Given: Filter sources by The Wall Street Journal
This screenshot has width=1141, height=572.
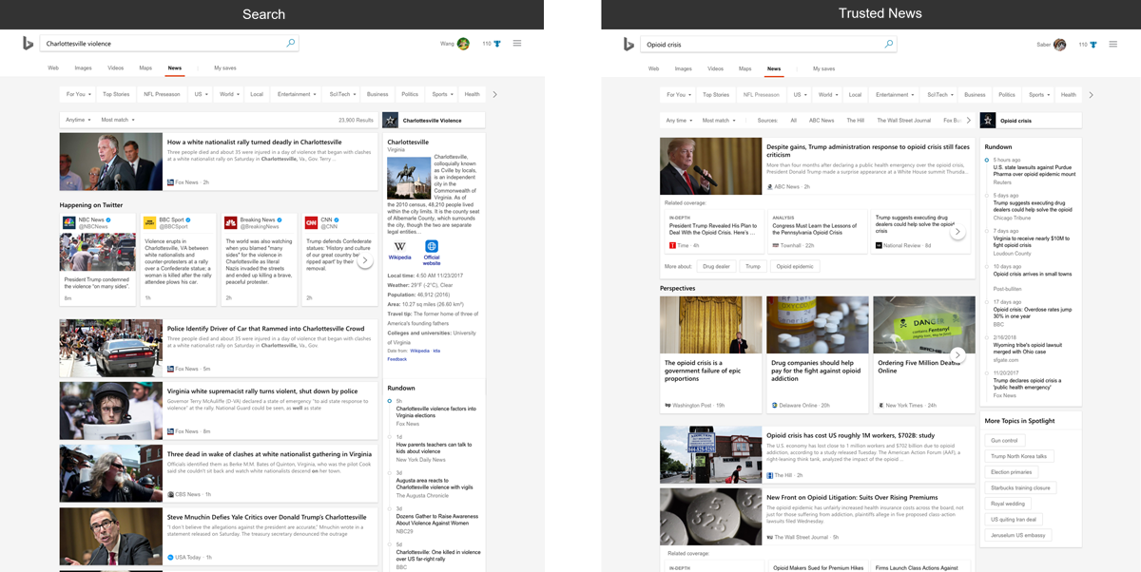Looking at the screenshot, I should (903, 121).
